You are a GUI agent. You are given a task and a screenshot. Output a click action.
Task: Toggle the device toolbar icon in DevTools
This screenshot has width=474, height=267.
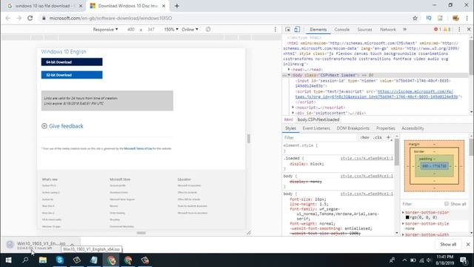[x=297, y=30]
